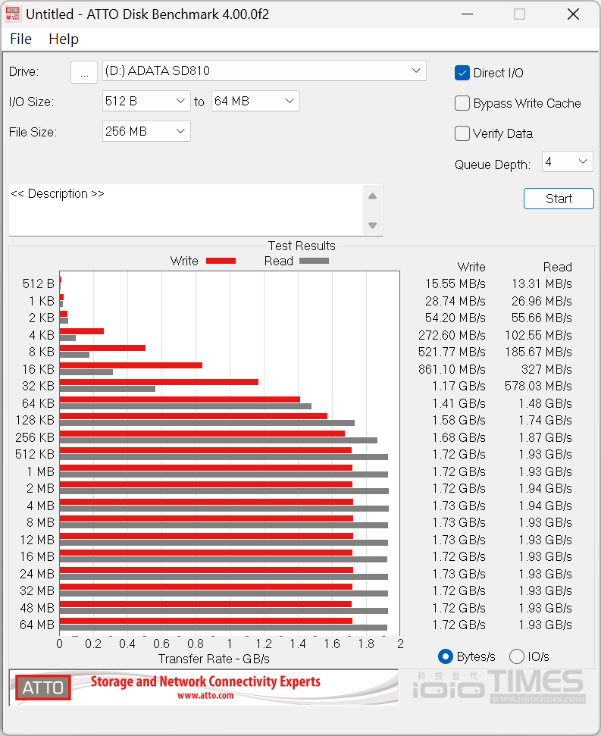Screen dimensions: 601x736
Task: Click the ATTO app icon in title bar
Action: 13,14
